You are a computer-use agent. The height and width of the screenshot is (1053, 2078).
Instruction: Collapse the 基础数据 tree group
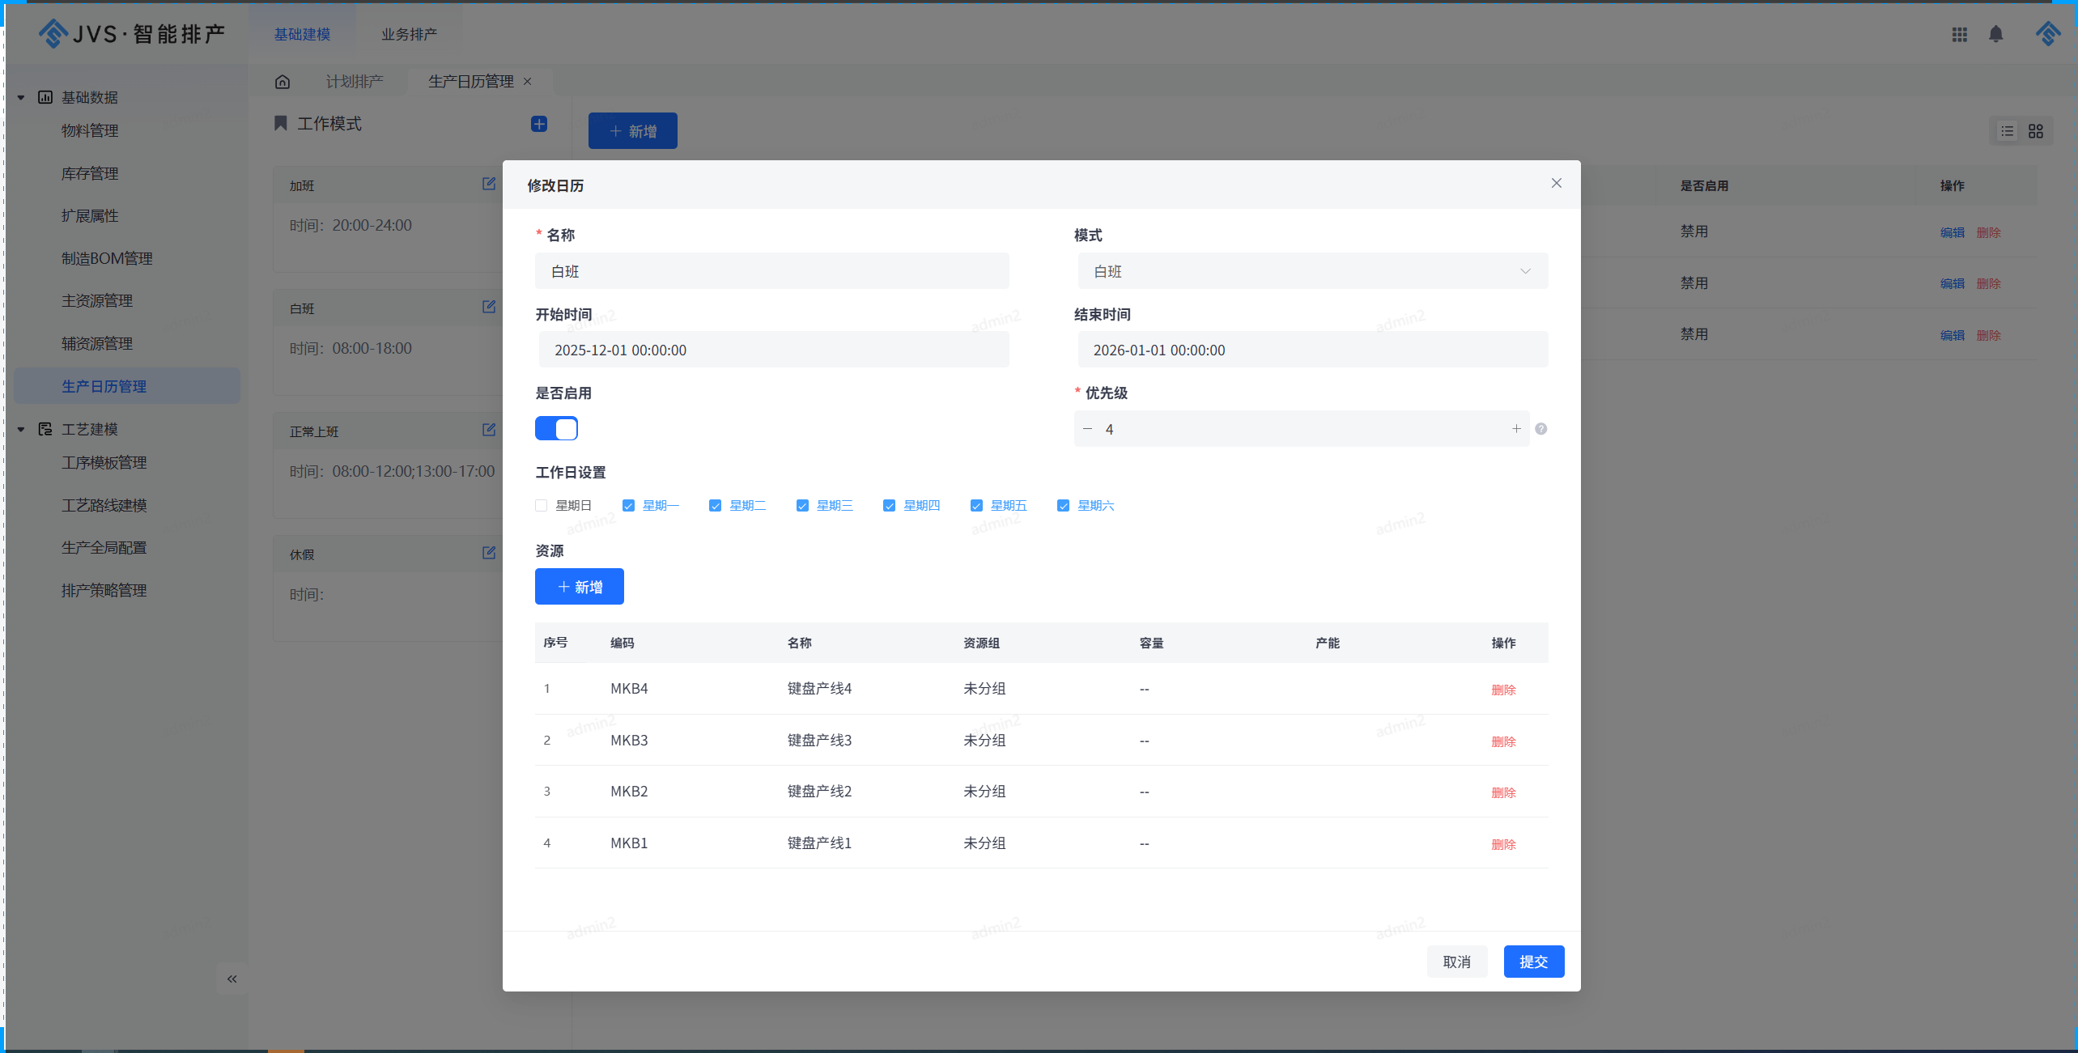[x=21, y=98]
